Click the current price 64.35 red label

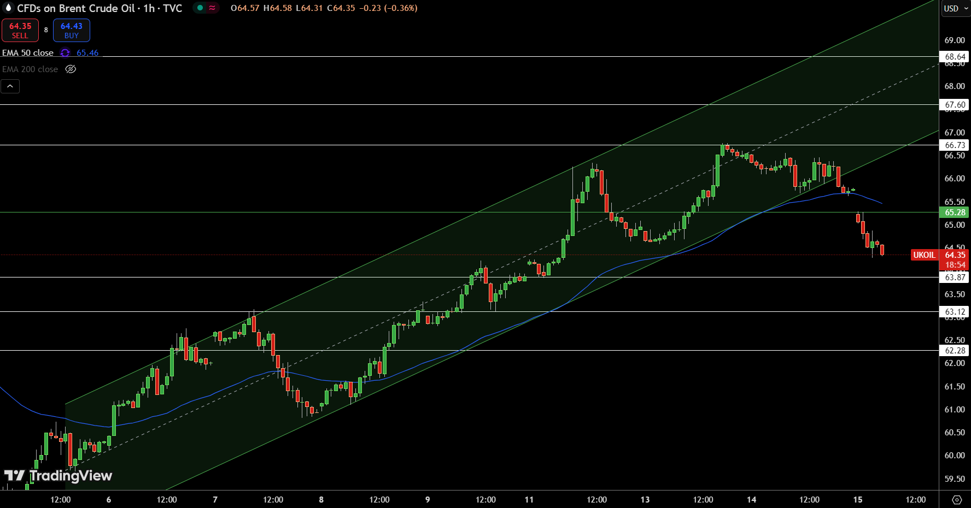click(x=955, y=255)
